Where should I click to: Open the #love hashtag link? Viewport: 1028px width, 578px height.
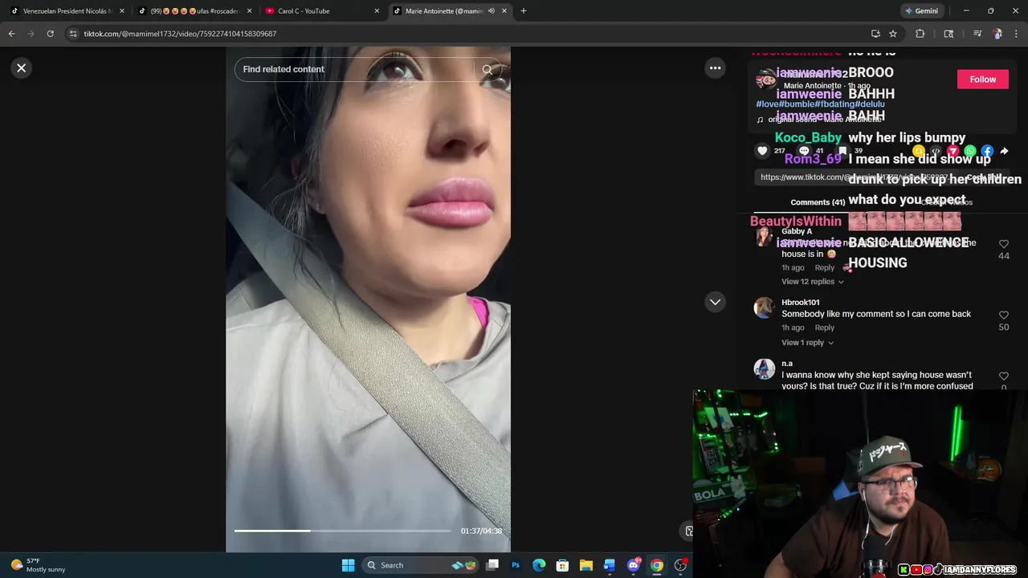click(768, 104)
